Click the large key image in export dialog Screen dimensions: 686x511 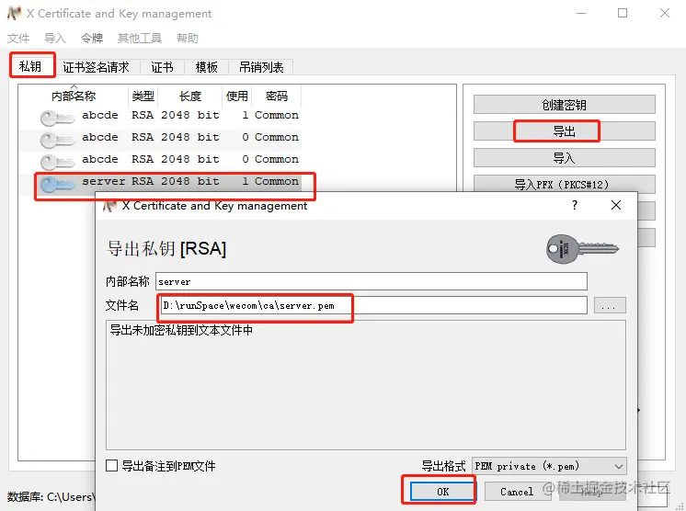[582, 249]
